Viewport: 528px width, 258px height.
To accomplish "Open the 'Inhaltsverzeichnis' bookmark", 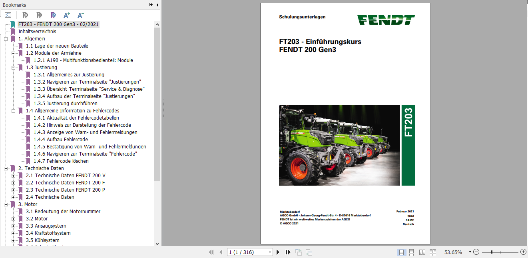I will click(x=37, y=31).
